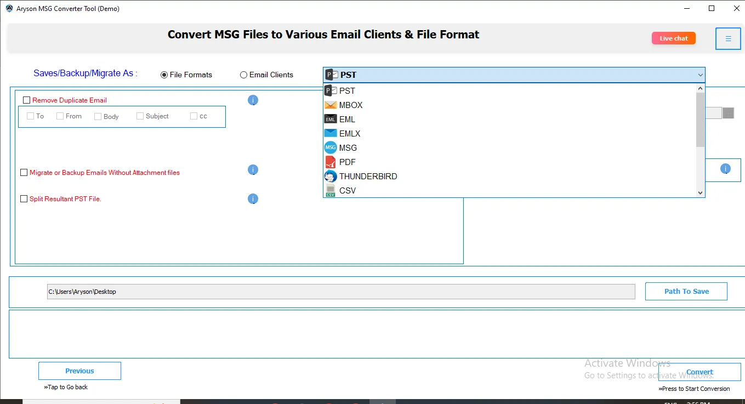
Task: Choose PST from the format list
Action: pos(509,90)
